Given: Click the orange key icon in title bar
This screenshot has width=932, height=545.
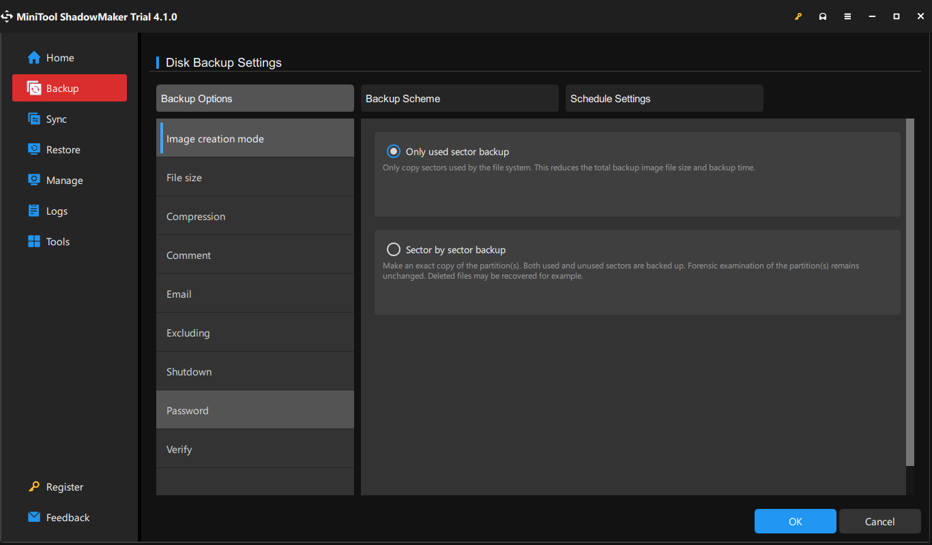Looking at the screenshot, I should click(798, 16).
